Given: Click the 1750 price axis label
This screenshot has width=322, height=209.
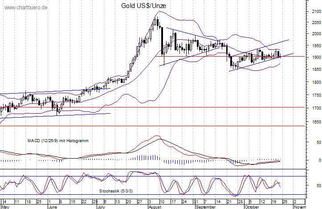Looking at the screenshot, I should click(317, 95).
